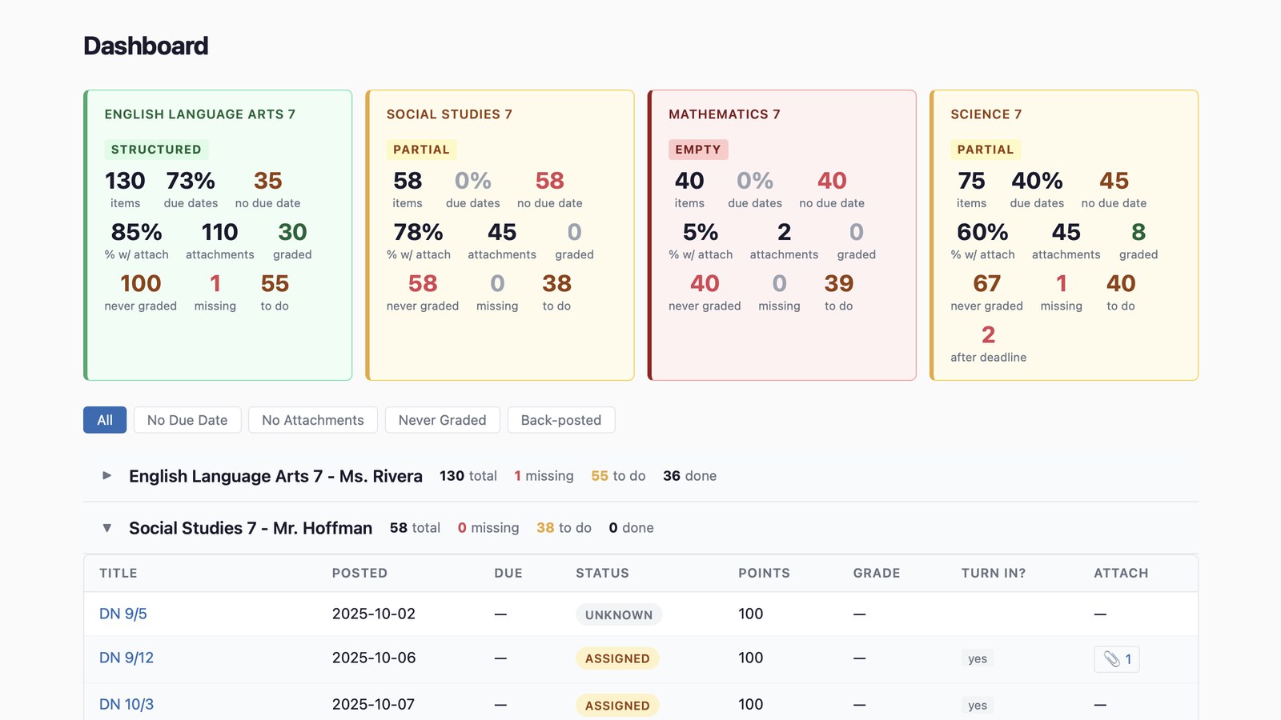Viewport: 1281px width, 720px height.
Task: Collapse the Social Studies 7 - Mr. Hoffman section
Action: click(x=107, y=528)
